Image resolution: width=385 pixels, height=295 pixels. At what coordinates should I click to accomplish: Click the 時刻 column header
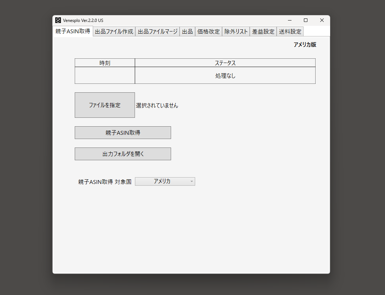coord(105,63)
